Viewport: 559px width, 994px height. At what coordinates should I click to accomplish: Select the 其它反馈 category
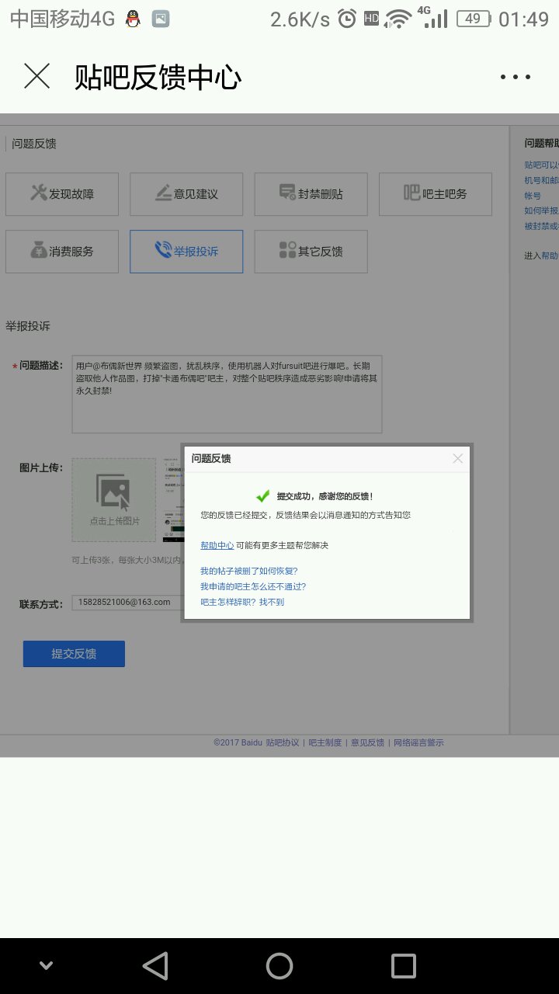click(311, 252)
